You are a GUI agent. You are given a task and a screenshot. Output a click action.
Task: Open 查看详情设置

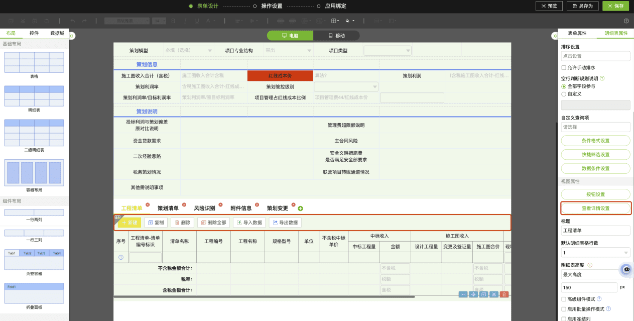tap(595, 208)
